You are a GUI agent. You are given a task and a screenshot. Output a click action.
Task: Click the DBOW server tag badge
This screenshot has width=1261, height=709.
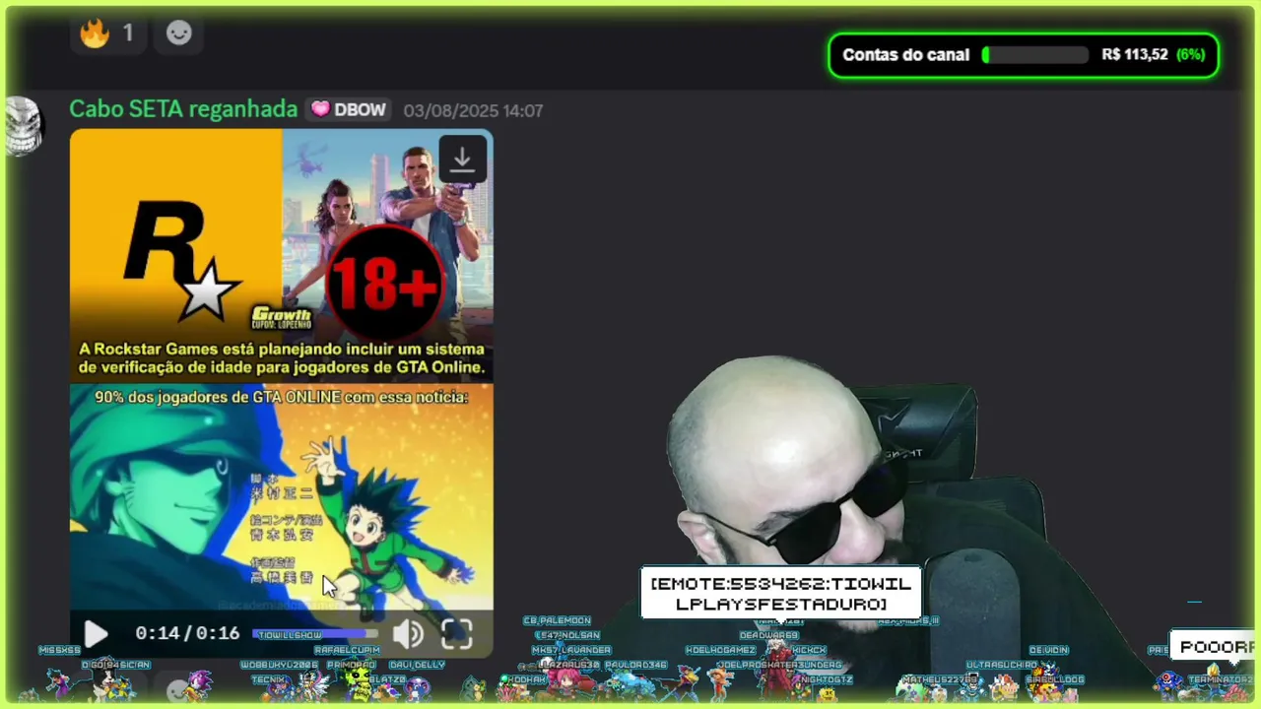tap(349, 110)
